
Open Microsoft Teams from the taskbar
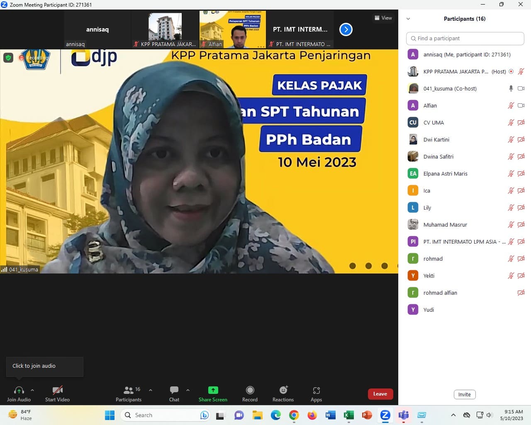403,415
